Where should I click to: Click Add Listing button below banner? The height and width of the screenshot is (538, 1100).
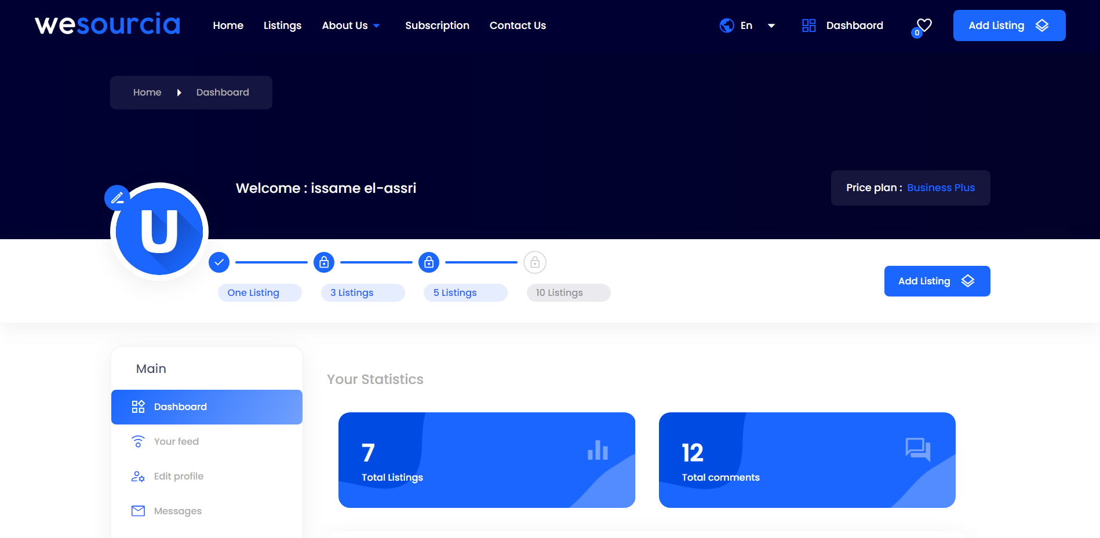[x=937, y=281]
